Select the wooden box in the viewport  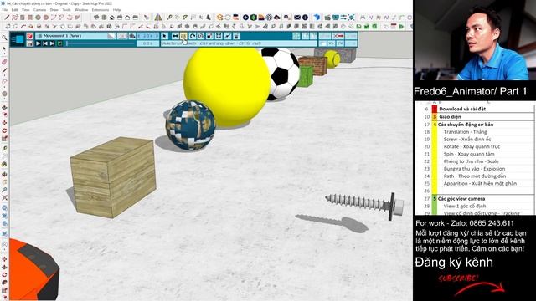113,176
